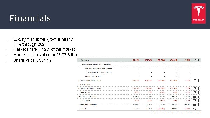
Task: Click the sparkline in the EBITDA row
Action: pyautogui.click(x=195, y=109)
